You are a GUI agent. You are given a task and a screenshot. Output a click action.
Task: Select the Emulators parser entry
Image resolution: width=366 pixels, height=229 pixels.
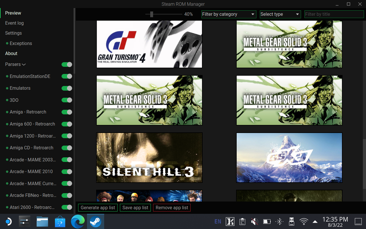coord(20,88)
